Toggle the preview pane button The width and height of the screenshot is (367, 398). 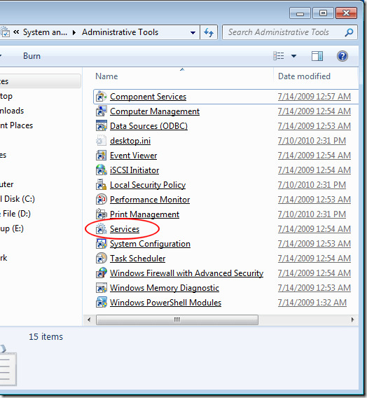[x=317, y=56]
